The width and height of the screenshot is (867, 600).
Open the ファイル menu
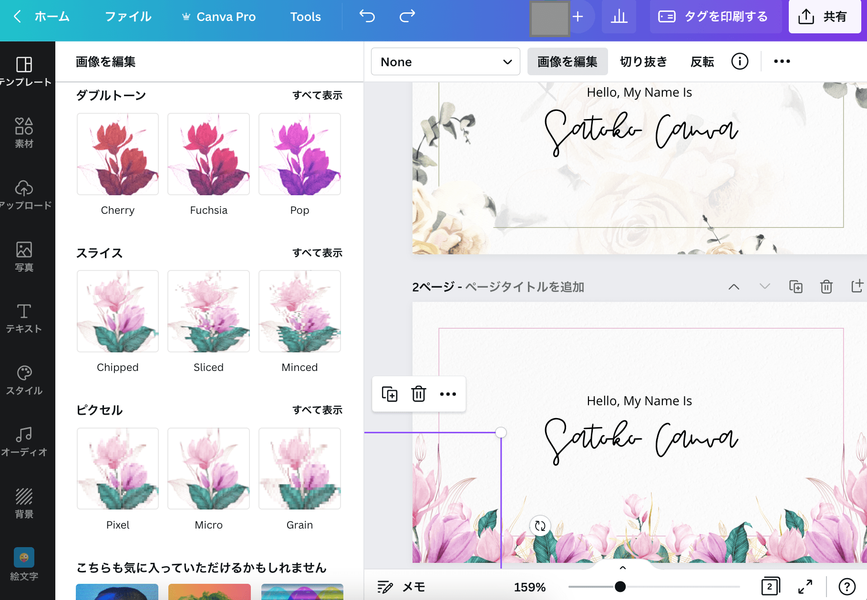tap(127, 17)
